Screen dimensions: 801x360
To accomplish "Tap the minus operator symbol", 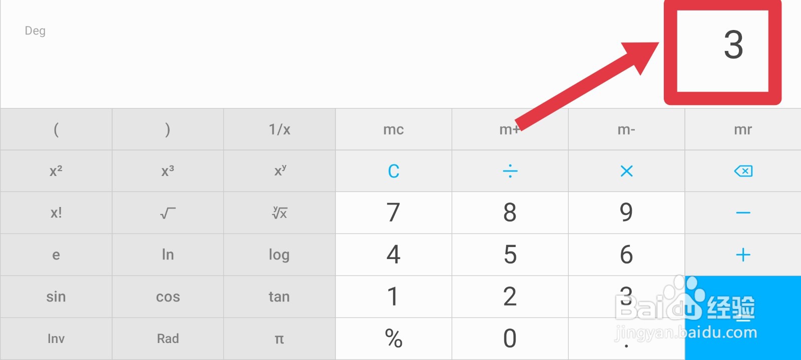I will tap(743, 213).
